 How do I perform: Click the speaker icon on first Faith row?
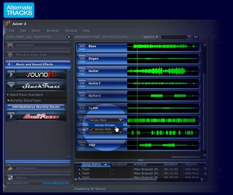coord(79,169)
